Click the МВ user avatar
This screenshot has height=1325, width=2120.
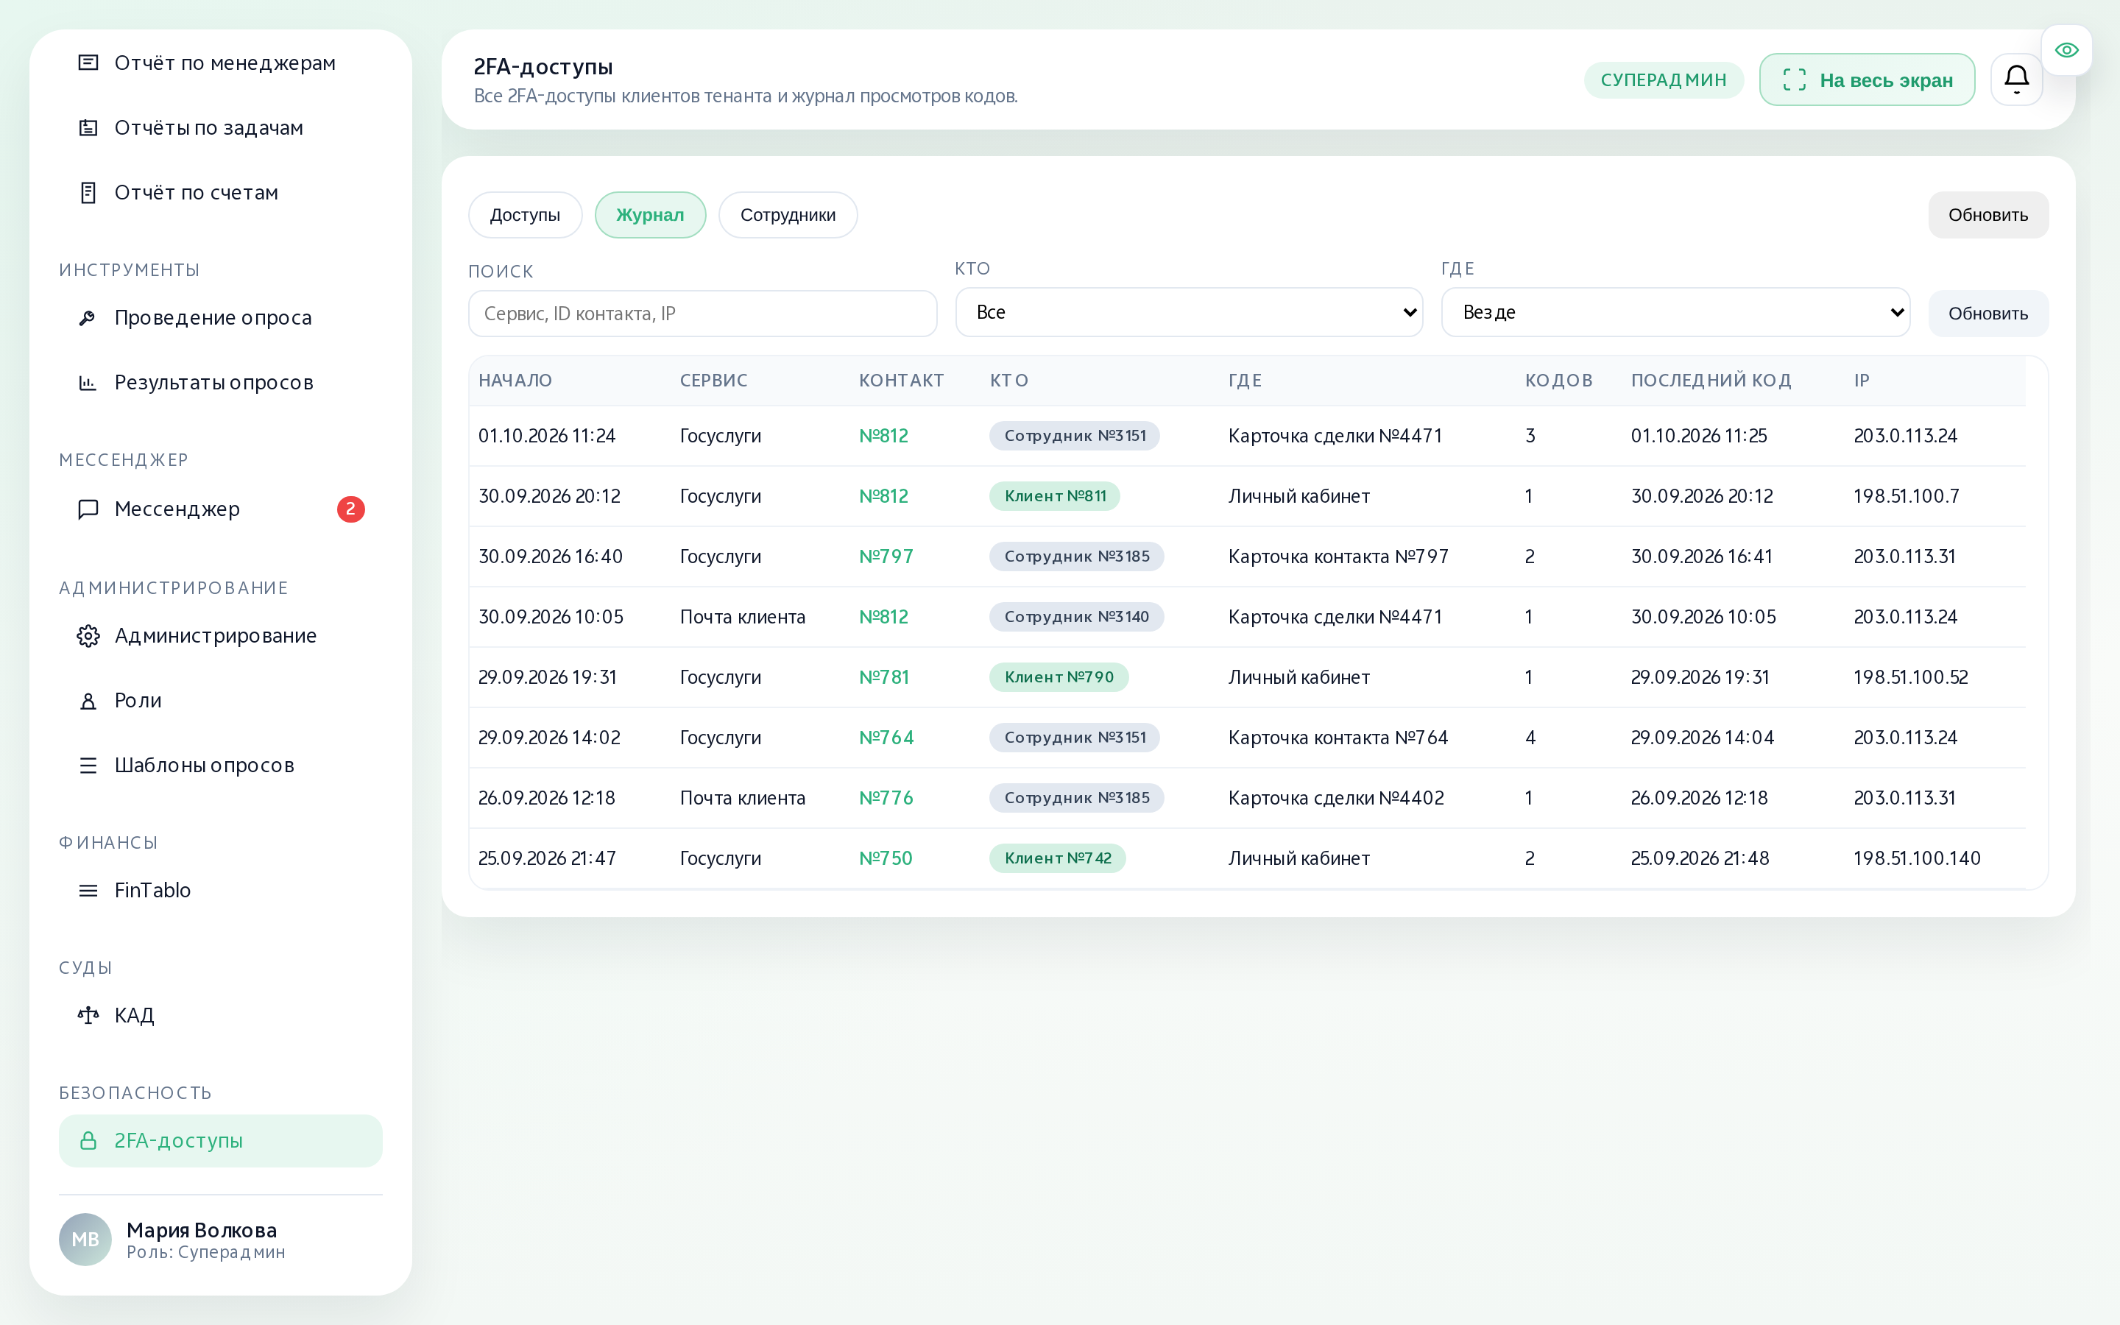pos(85,1239)
